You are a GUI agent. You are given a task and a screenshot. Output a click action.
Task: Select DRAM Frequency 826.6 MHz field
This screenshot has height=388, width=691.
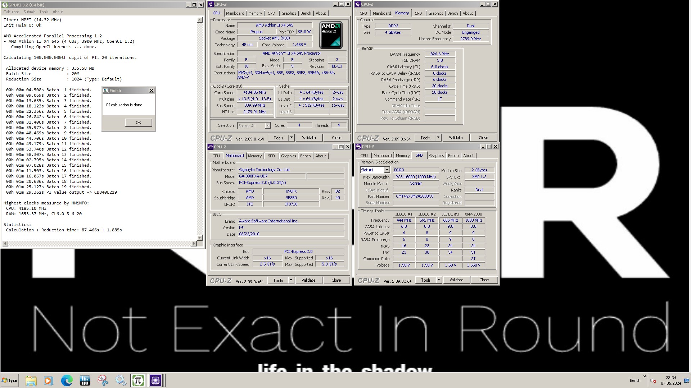(x=440, y=54)
